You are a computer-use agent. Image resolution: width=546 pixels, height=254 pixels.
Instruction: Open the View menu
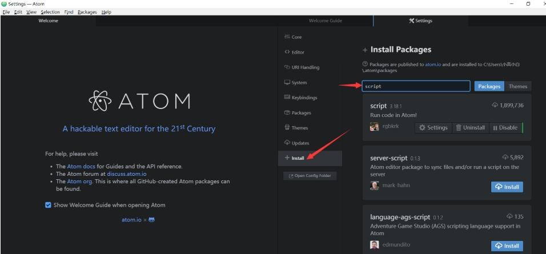[x=31, y=12]
